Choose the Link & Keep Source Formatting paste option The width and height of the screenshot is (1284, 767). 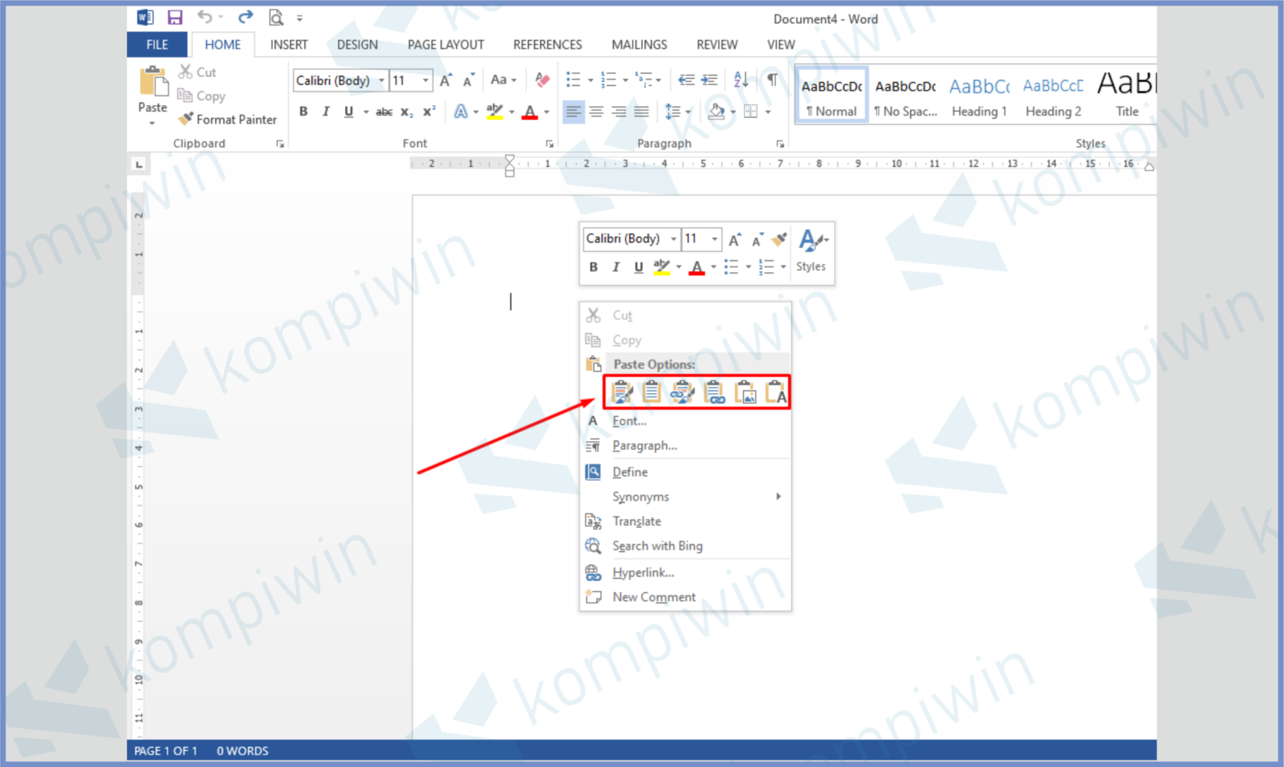(682, 392)
